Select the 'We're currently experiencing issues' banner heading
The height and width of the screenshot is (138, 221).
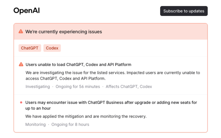click(x=64, y=32)
